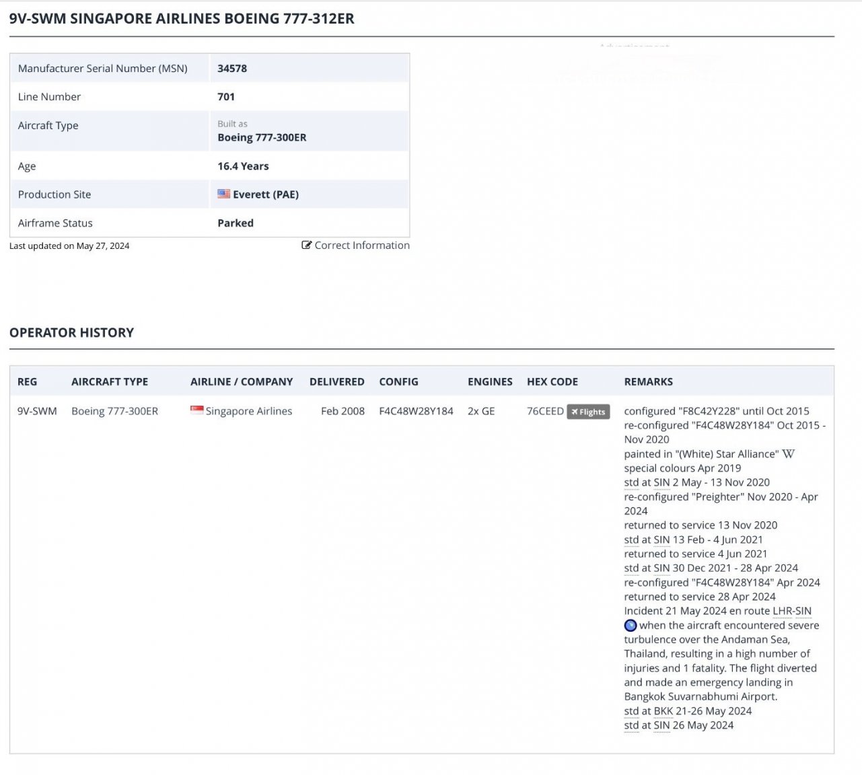Click the Correct Information link

pos(362,246)
